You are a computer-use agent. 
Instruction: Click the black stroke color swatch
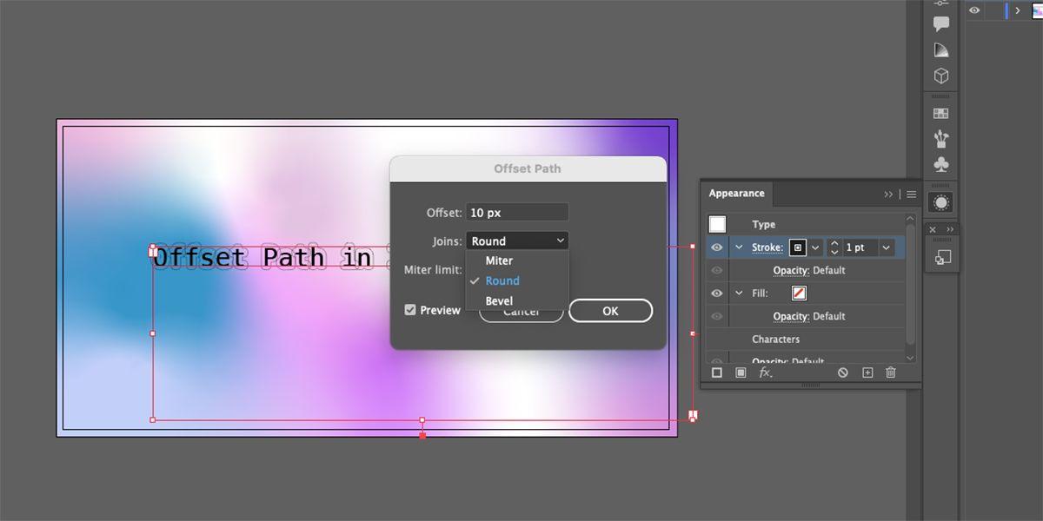coord(797,247)
